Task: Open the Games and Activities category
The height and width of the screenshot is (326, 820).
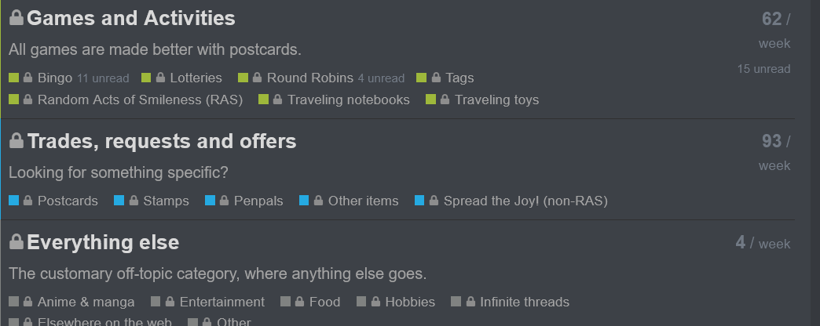Action: [x=130, y=18]
